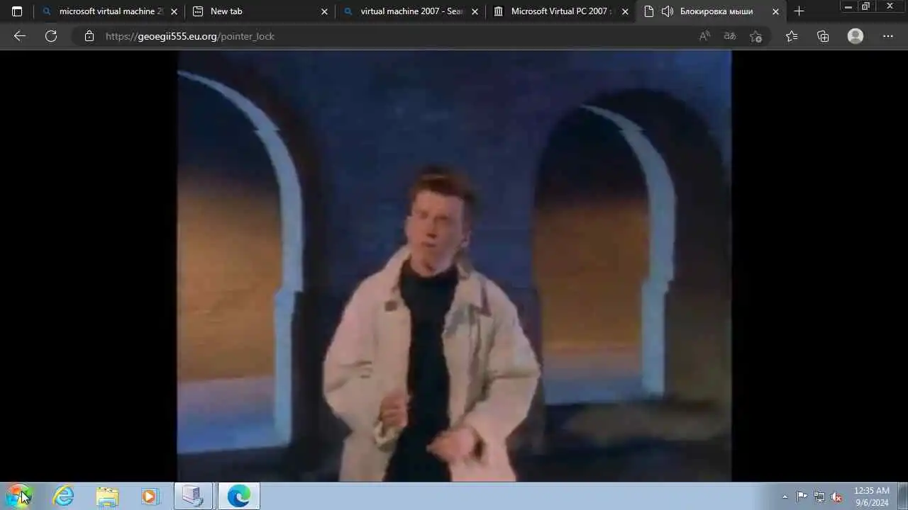This screenshot has height=510, width=908.
Task: Open the Collections panel
Action: [x=823, y=36]
